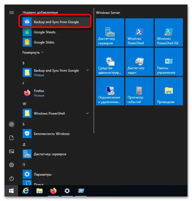This screenshot has width=192, height=201.
Task: Click the letter Д group header
Action: point(24,145)
